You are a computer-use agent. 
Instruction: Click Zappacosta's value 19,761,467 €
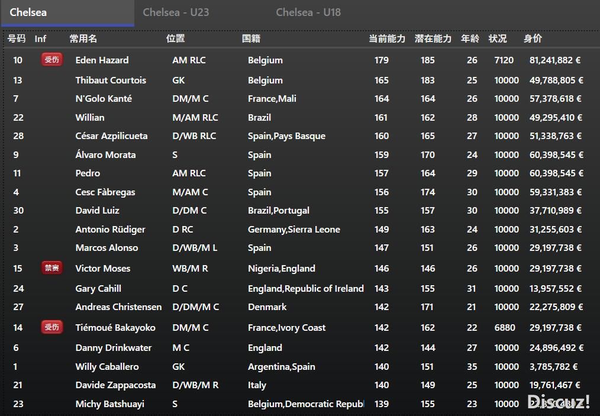[x=555, y=385]
